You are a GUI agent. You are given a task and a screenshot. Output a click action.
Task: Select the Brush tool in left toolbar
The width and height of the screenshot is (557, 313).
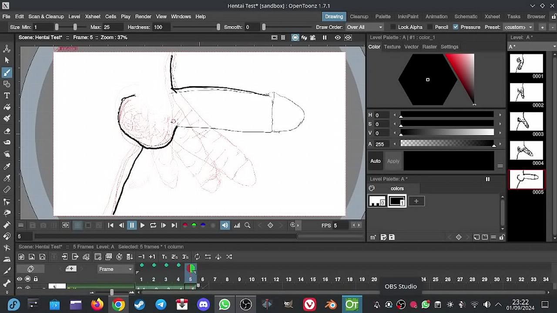pyautogui.click(x=7, y=72)
